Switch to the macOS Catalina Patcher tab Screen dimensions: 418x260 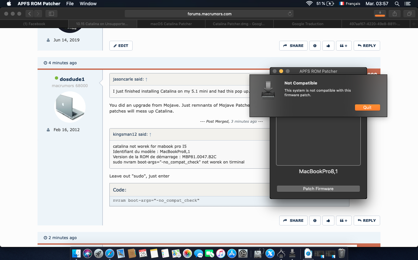tap(171, 24)
